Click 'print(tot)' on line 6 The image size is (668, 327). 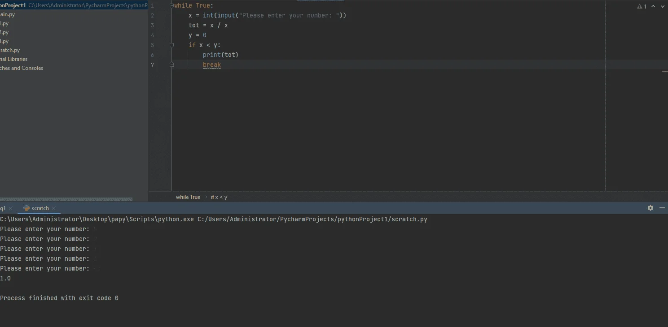(220, 55)
